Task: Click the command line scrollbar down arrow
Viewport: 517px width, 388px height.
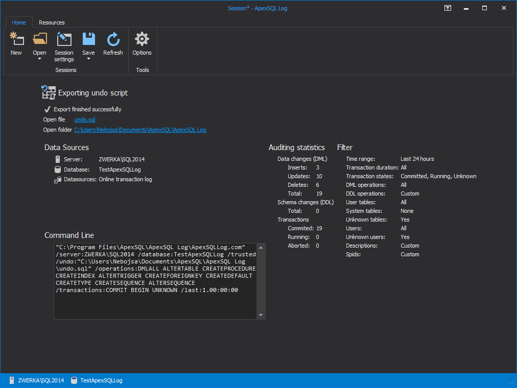Action: 261,315
